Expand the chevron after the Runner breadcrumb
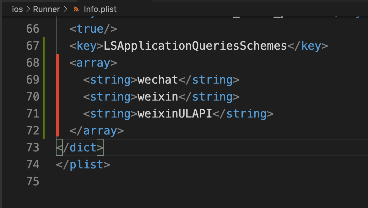This screenshot has height=208, width=368. click(x=66, y=9)
